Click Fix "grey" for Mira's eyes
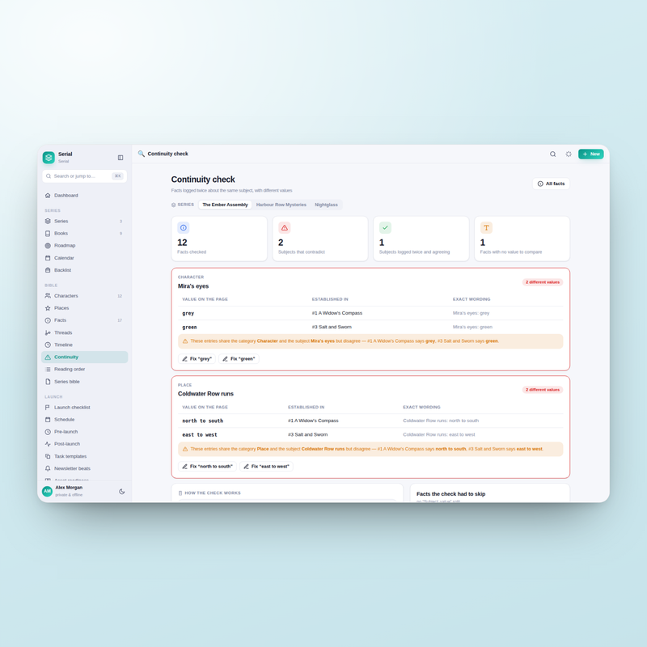This screenshot has width=647, height=647. (197, 359)
